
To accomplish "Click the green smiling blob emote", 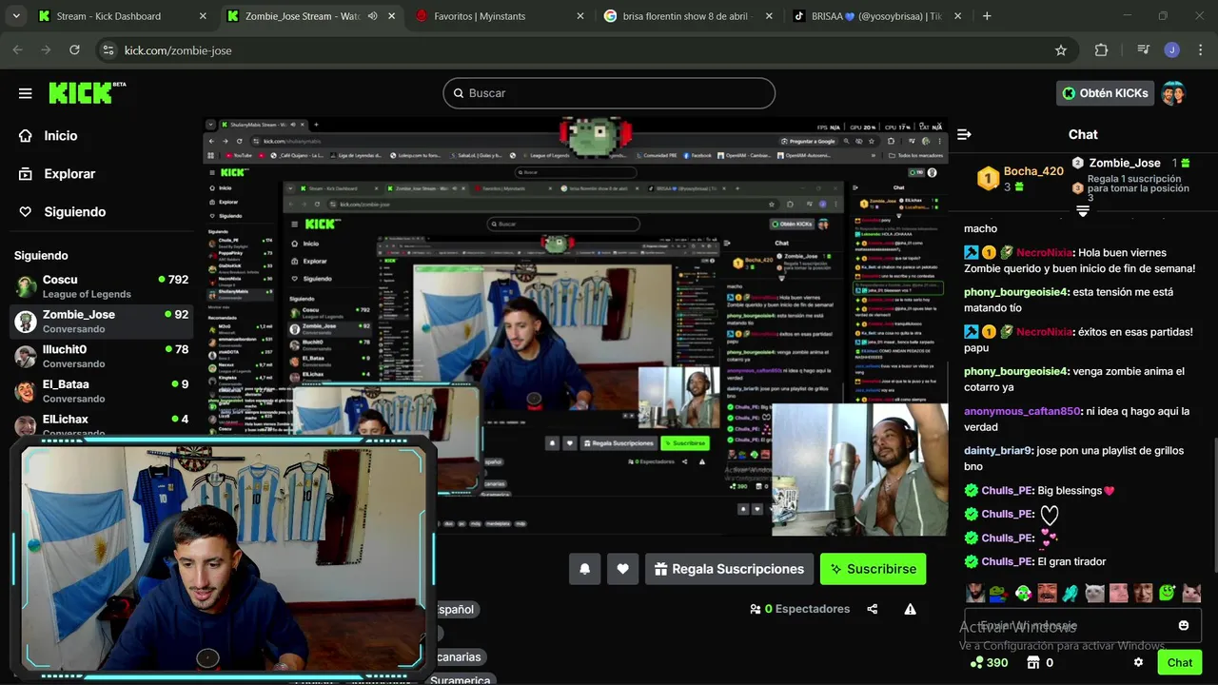I will 1167,593.
